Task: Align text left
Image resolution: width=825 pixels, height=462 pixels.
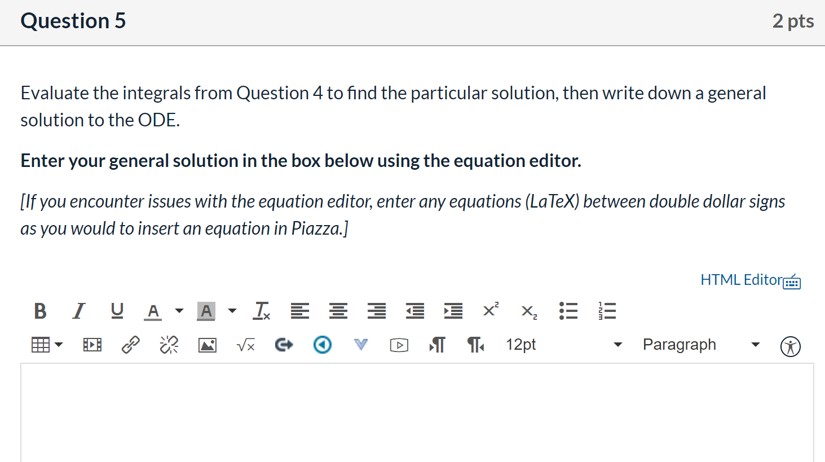Action: pyautogui.click(x=299, y=311)
